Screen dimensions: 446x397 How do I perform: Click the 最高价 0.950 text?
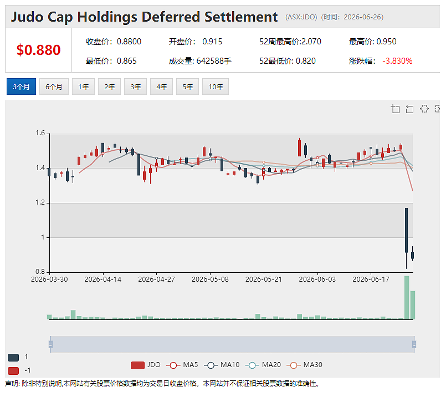tap(373, 42)
